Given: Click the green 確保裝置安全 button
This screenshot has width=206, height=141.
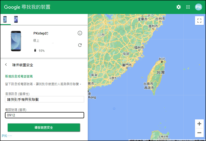Looking at the screenshot, I should (x=44, y=127).
